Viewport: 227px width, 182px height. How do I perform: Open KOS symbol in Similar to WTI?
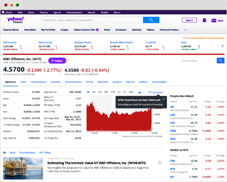coord(173,169)
